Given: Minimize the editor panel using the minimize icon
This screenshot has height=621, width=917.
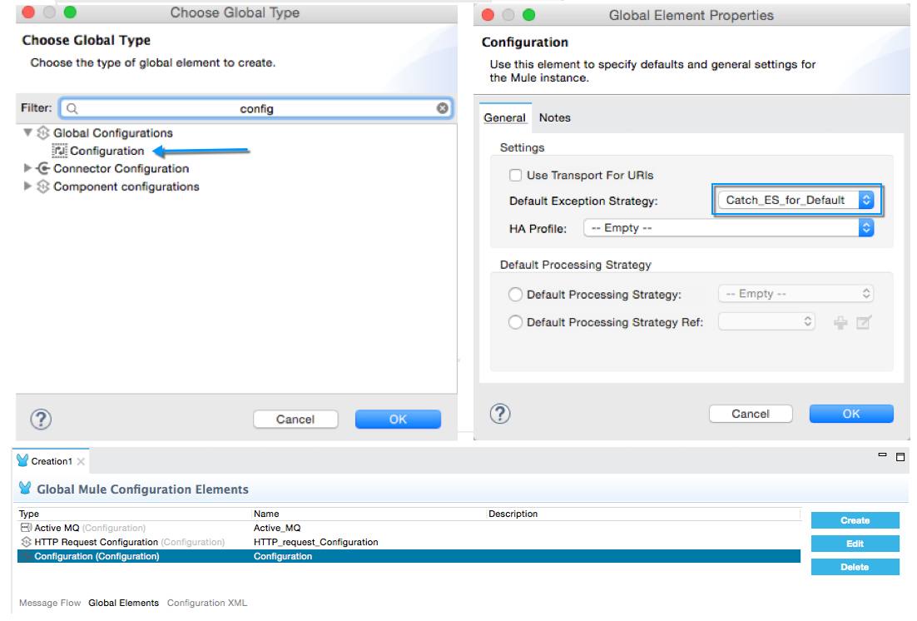Looking at the screenshot, I should [x=883, y=456].
